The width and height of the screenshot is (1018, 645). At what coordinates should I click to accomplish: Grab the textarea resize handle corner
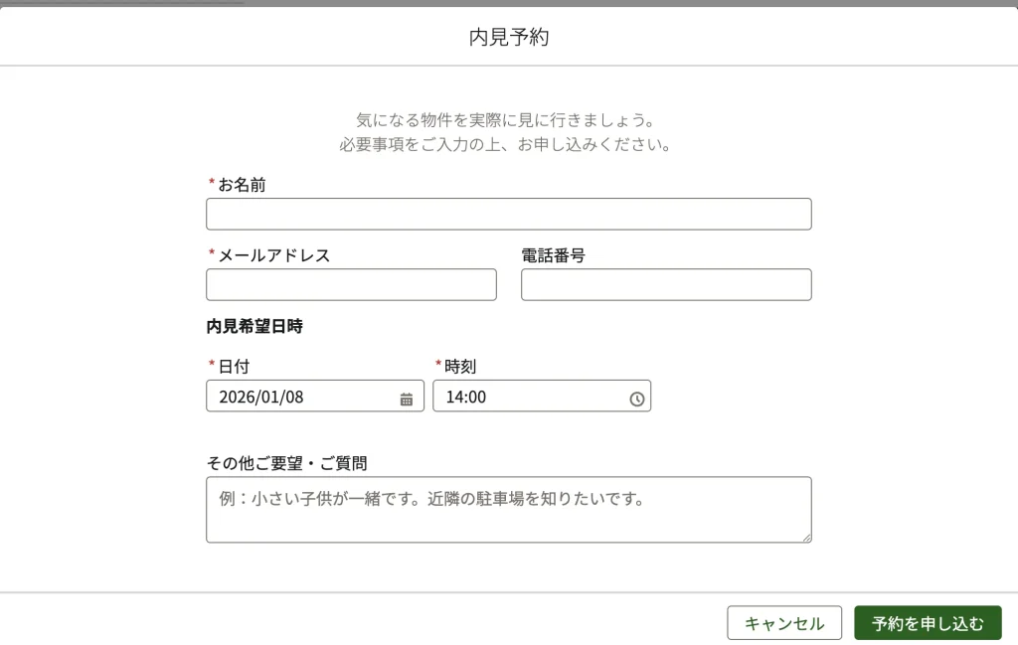tap(806, 538)
